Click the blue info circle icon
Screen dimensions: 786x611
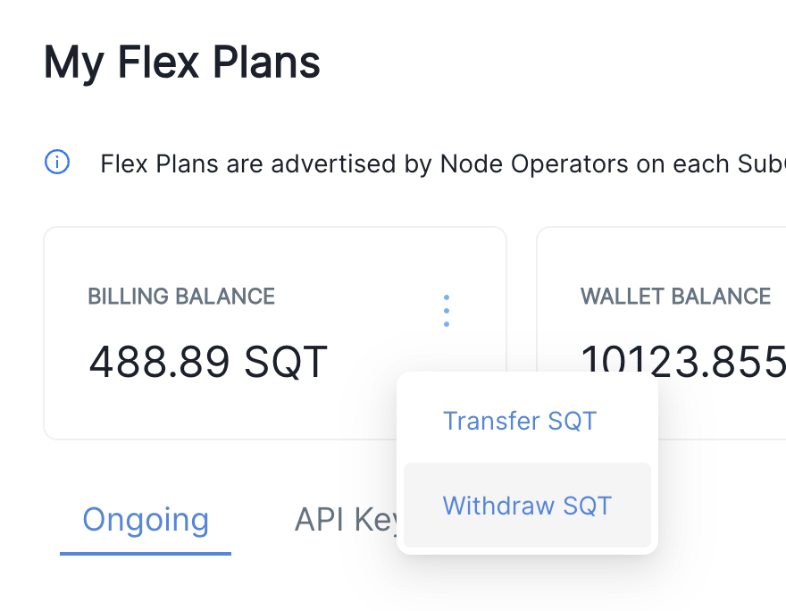point(57,162)
